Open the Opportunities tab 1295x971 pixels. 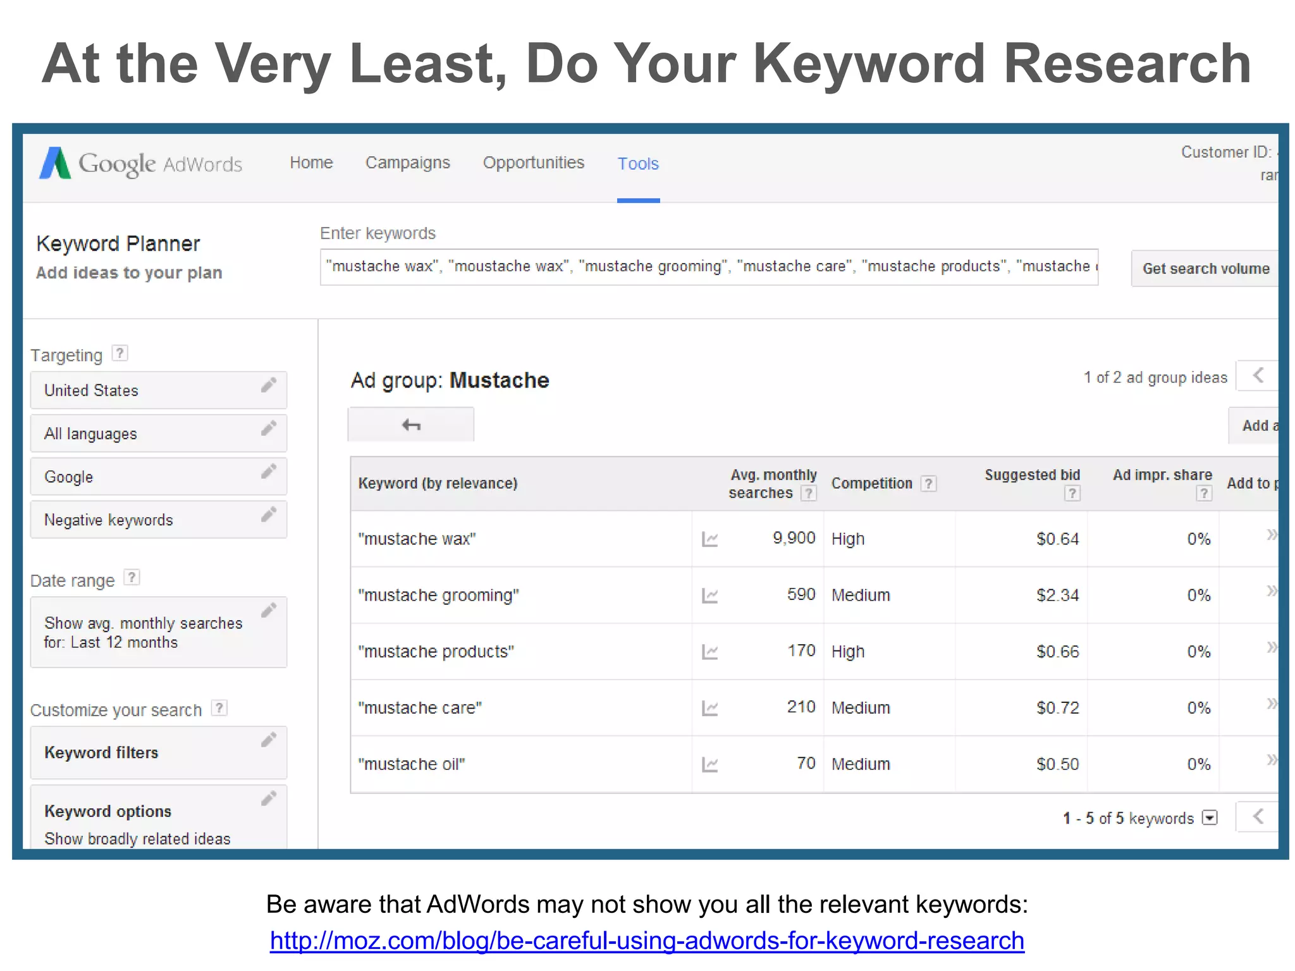tap(534, 162)
